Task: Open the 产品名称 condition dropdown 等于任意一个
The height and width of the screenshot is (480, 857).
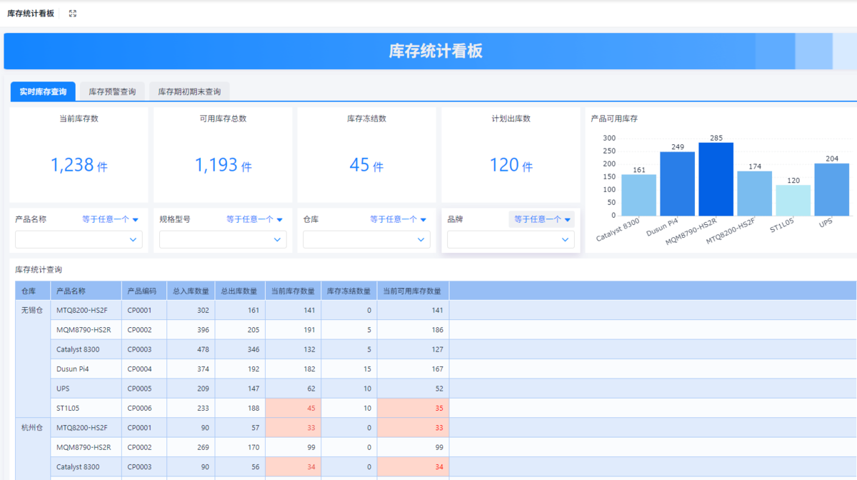Action: coord(110,219)
